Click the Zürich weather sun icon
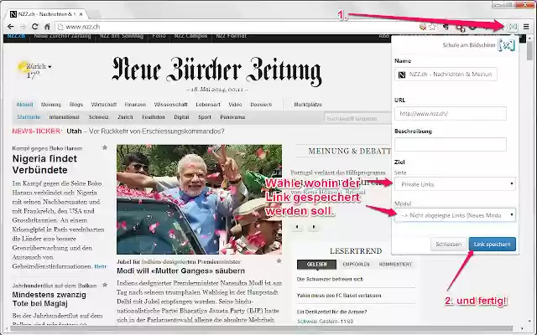 pos(23,67)
